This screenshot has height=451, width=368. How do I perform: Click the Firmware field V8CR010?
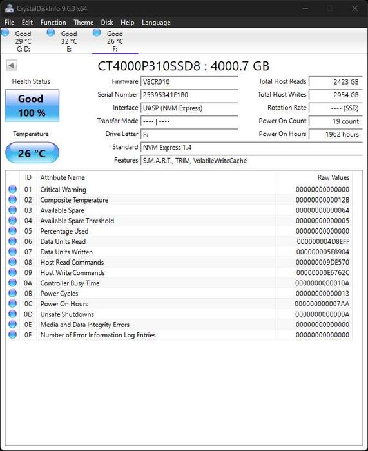pyautogui.click(x=189, y=82)
